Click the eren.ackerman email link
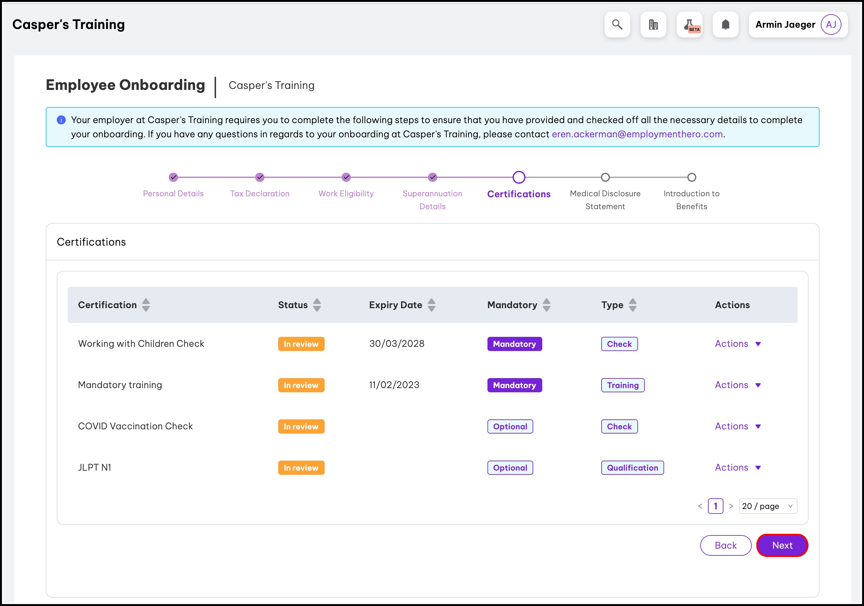864x606 pixels. point(637,134)
